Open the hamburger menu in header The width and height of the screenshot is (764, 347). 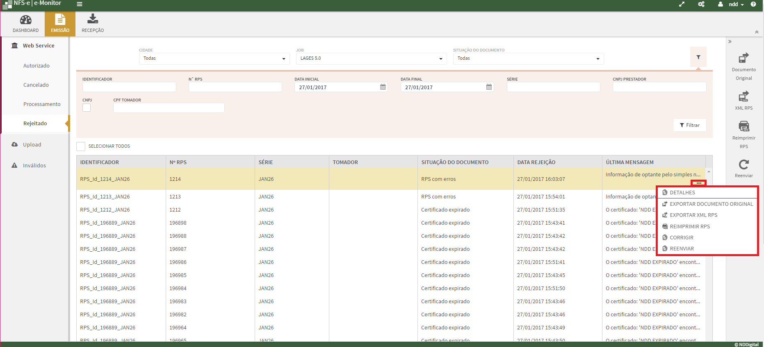point(80,4)
